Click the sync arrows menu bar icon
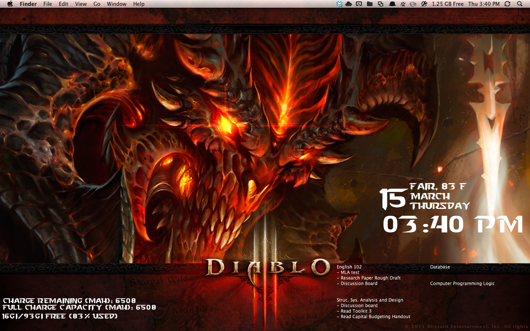 click(x=507, y=4)
